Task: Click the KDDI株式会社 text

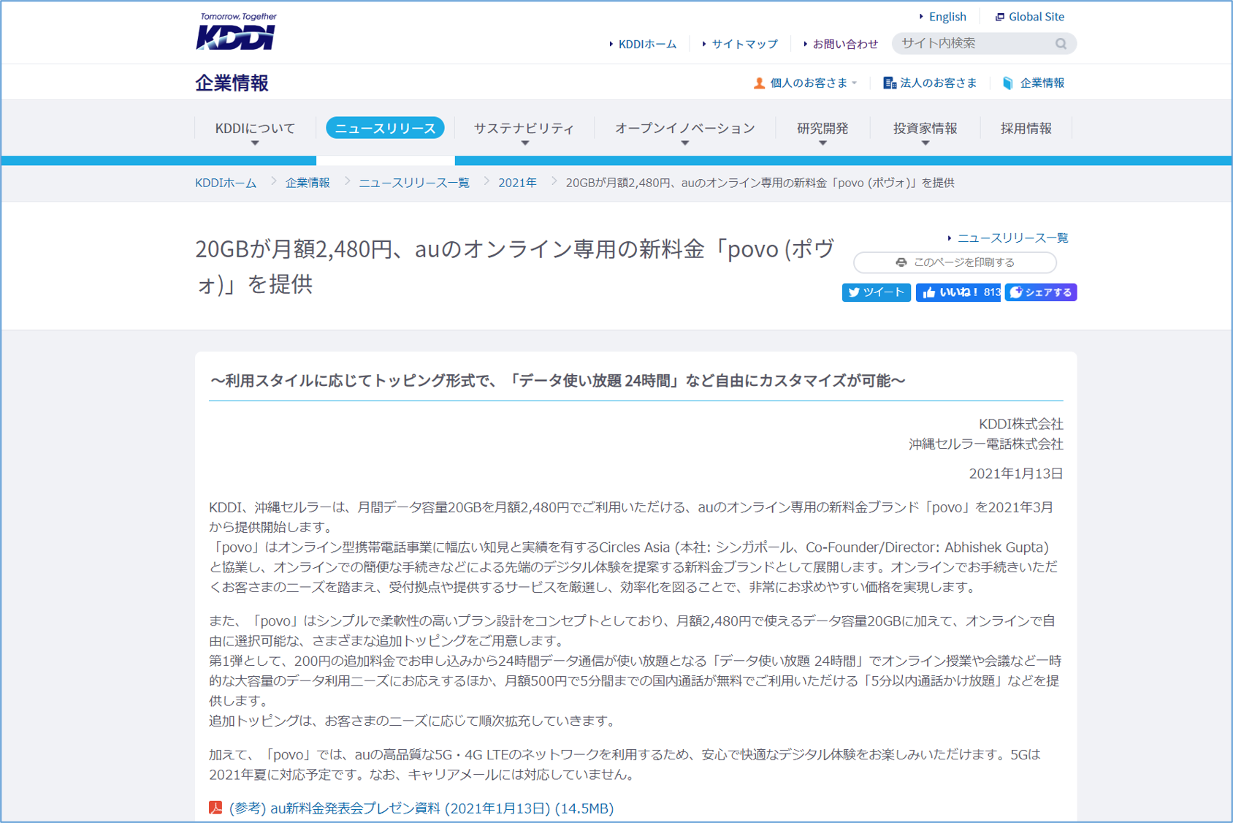Action: tap(1020, 425)
